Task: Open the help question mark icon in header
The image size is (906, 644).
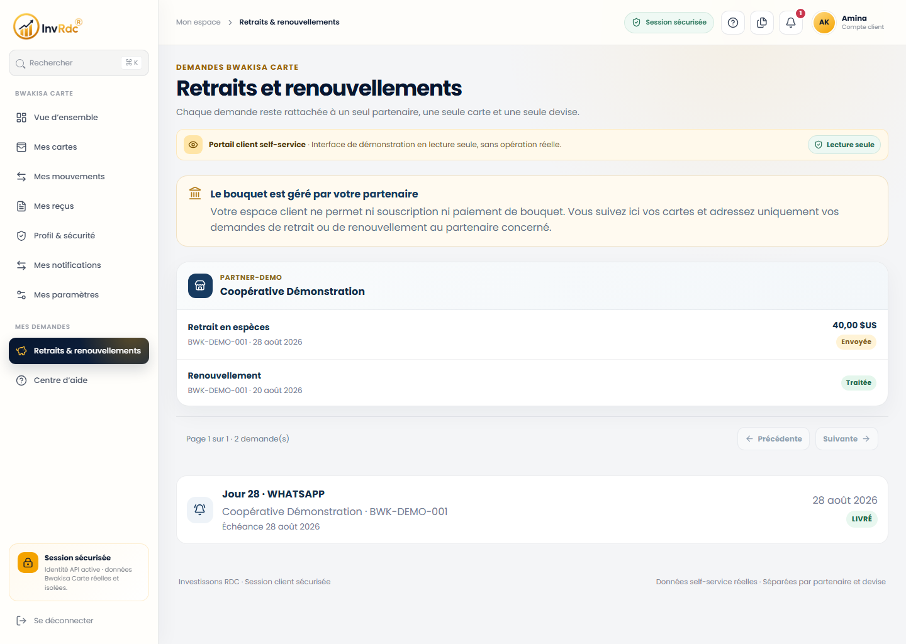Action: [733, 23]
